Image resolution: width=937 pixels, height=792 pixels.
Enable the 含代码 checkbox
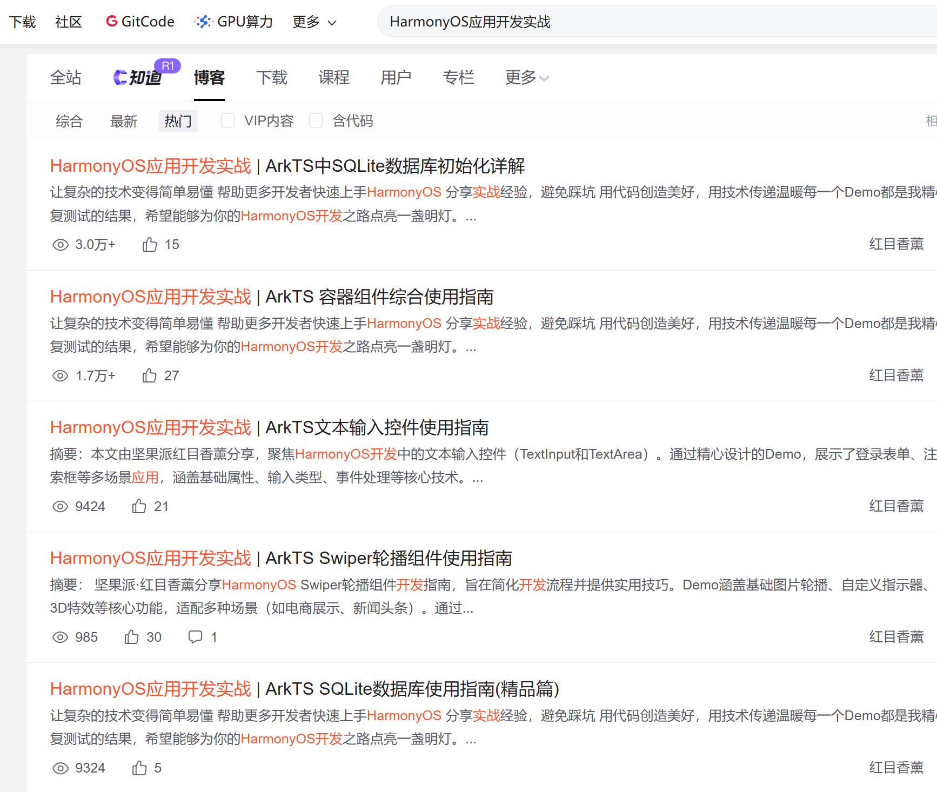(x=316, y=120)
